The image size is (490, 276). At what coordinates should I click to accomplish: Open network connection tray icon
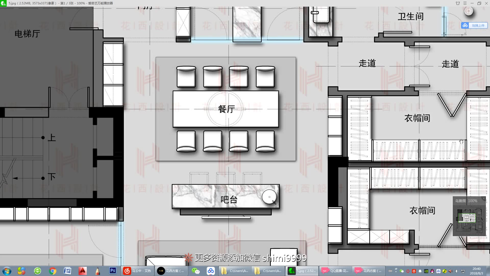pyautogui.click(x=463, y=271)
